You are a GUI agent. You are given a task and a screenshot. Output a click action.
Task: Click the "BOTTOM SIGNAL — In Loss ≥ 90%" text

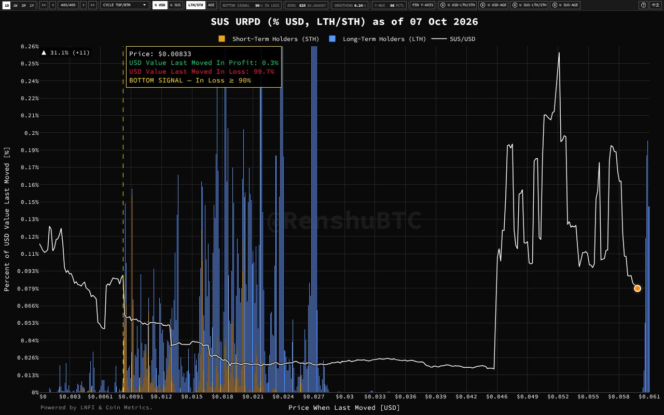coord(190,80)
